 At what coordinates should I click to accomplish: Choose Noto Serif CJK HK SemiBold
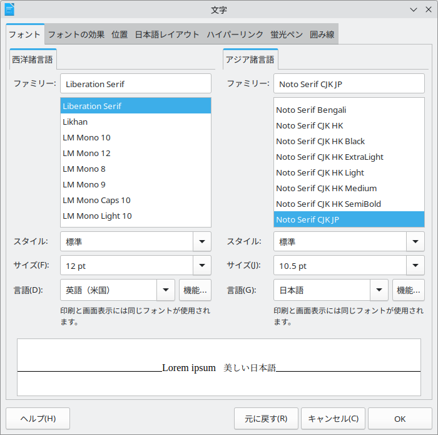pos(349,204)
